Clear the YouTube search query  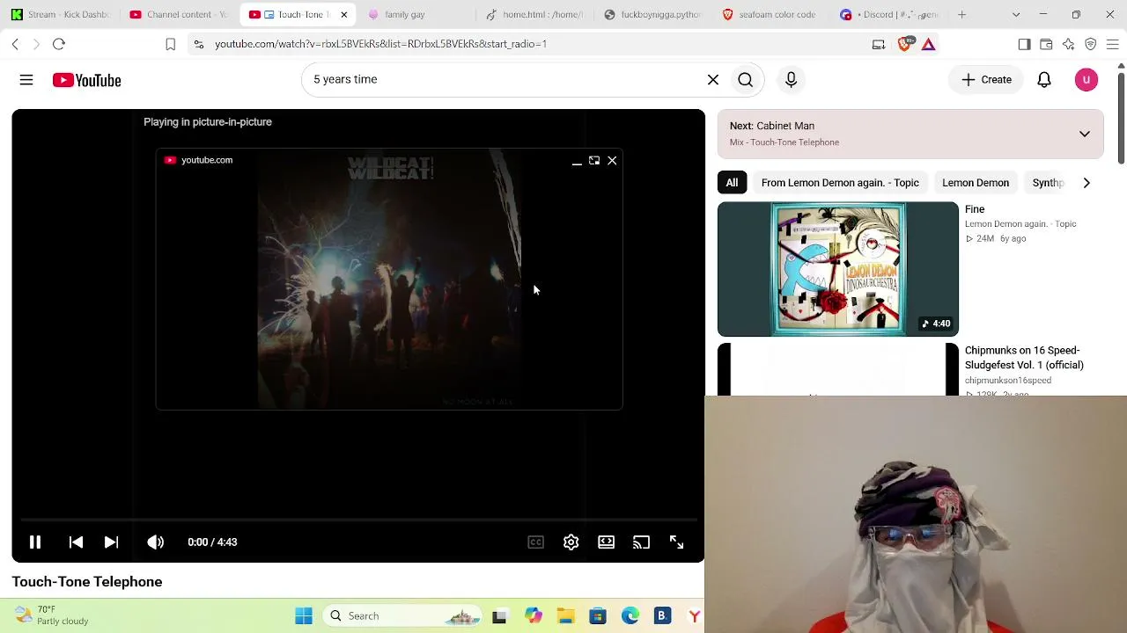(x=713, y=80)
